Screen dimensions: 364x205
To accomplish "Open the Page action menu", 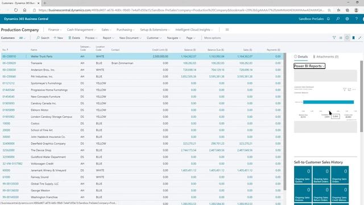I will [191, 38].
